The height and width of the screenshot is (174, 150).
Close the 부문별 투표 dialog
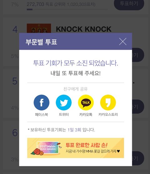pos(123,42)
